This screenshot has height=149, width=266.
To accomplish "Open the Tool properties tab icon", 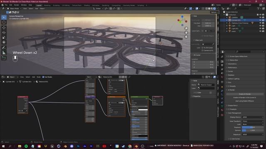I will [x=222, y=57].
